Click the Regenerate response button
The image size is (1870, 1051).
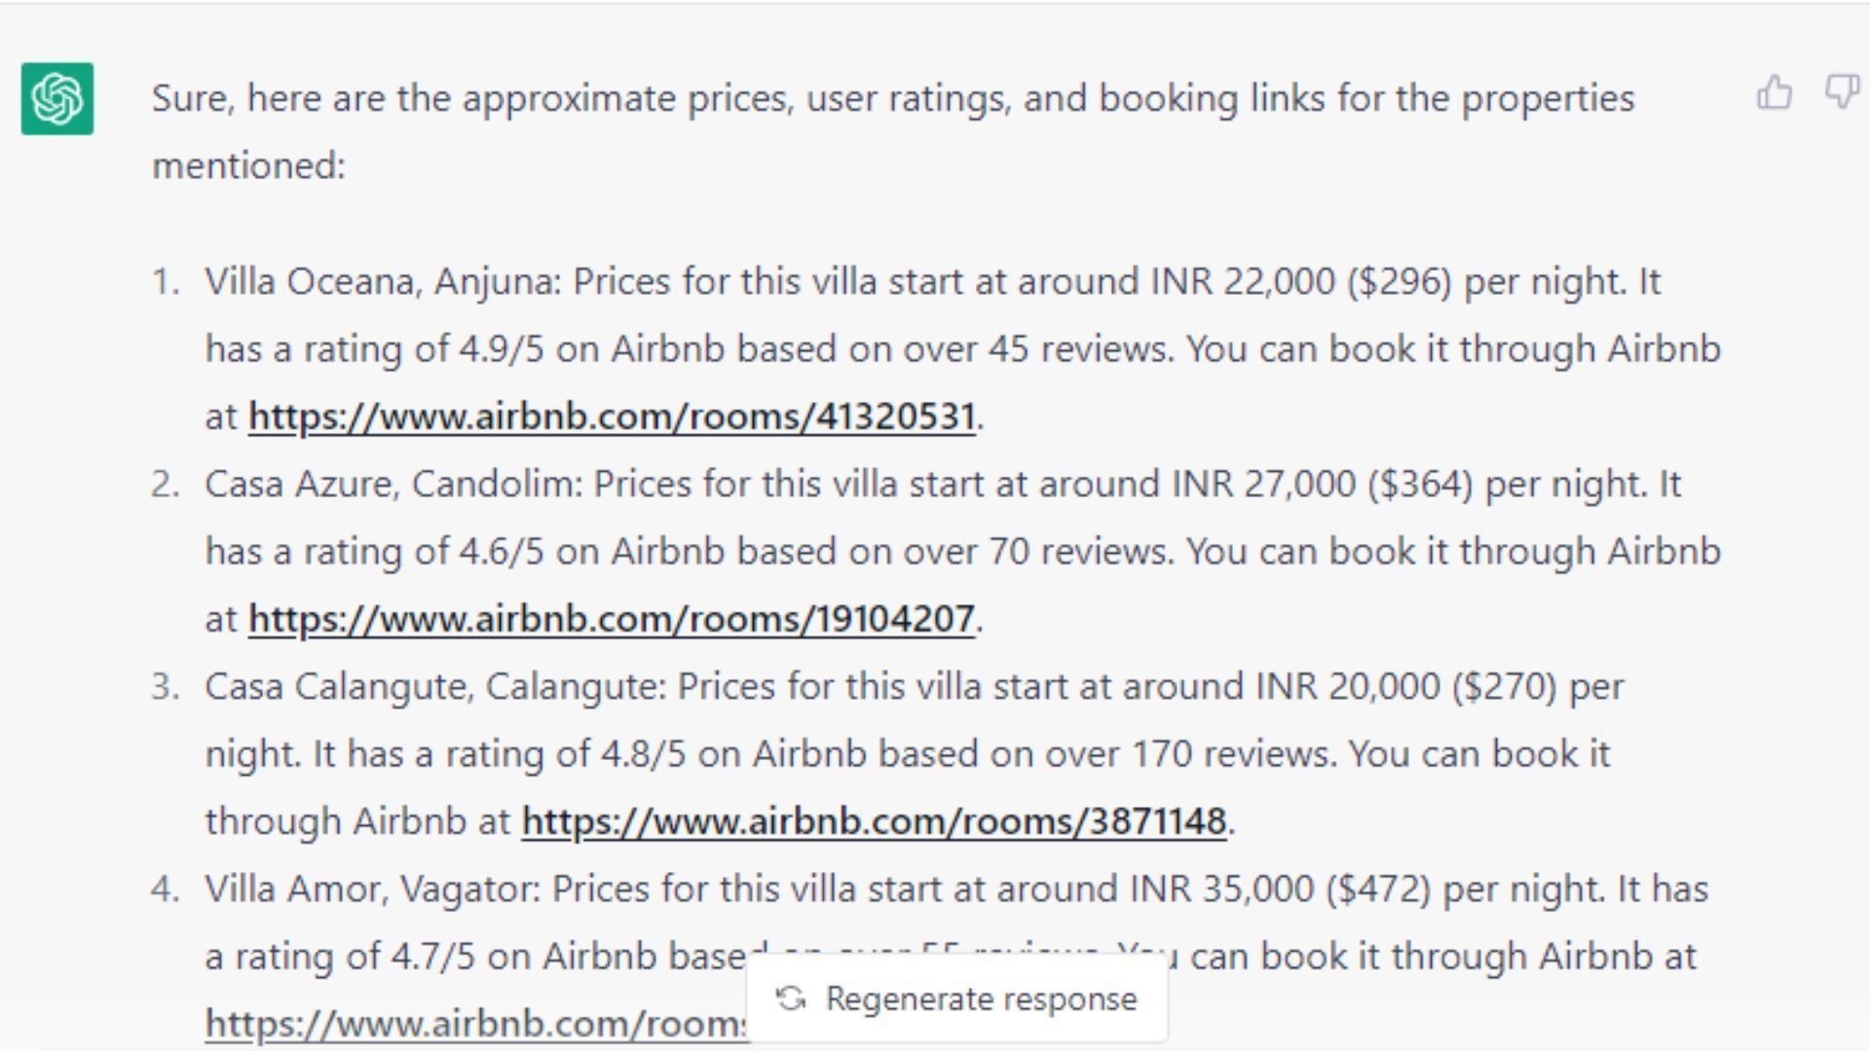956,998
